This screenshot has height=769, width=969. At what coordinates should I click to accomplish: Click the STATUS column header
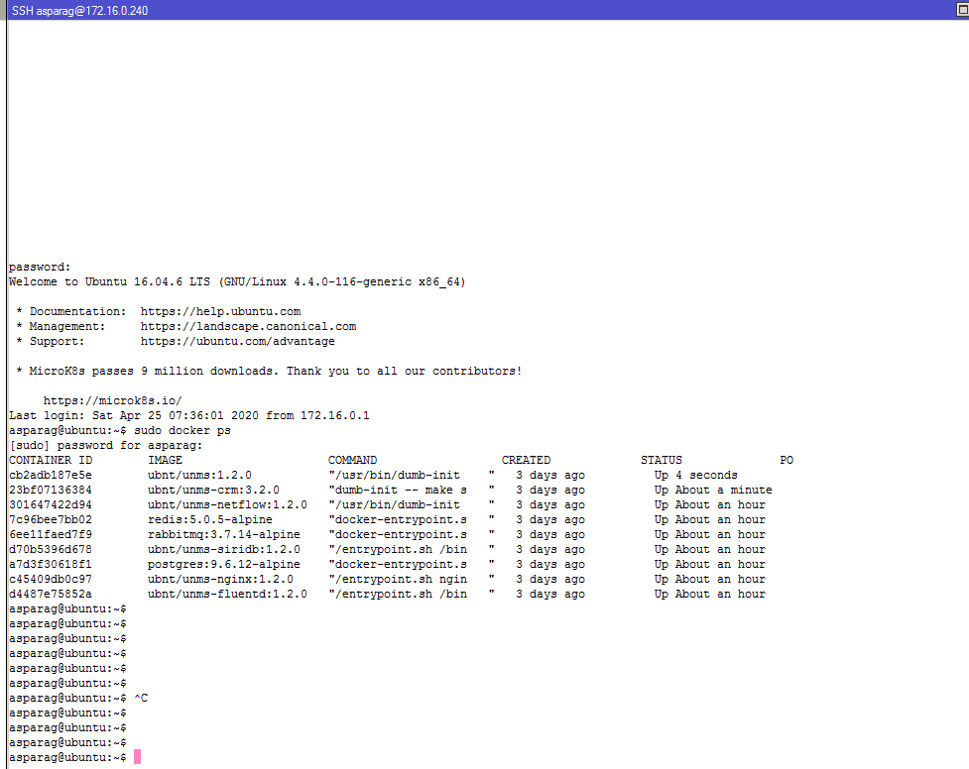(x=661, y=460)
